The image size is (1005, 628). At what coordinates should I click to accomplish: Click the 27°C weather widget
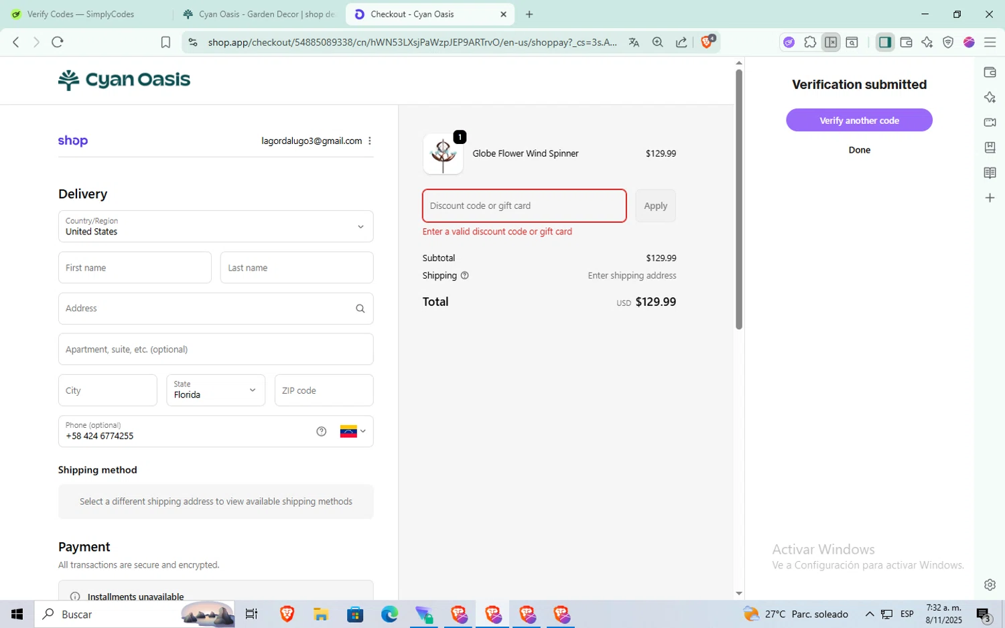796,614
